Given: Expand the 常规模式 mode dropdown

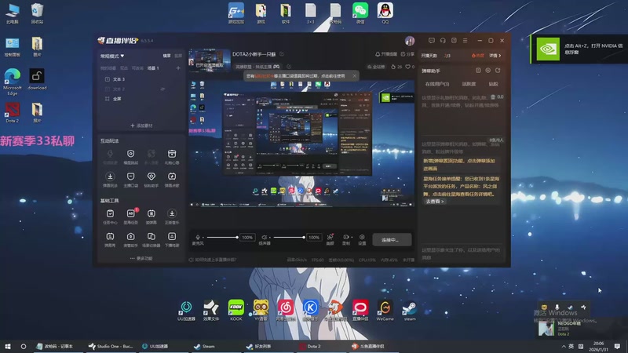Looking at the screenshot, I should click(x=112, y=56).
